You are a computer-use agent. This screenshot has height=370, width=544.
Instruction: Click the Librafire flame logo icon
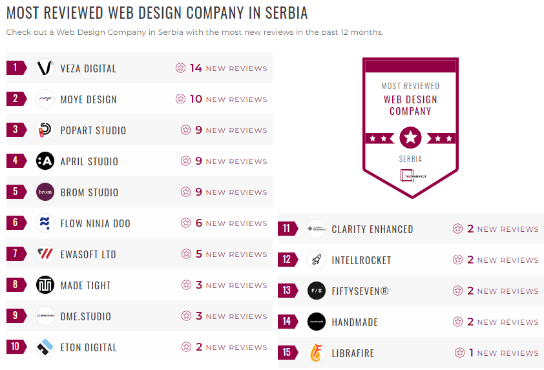pyautogui.click(x=317, y=353)
